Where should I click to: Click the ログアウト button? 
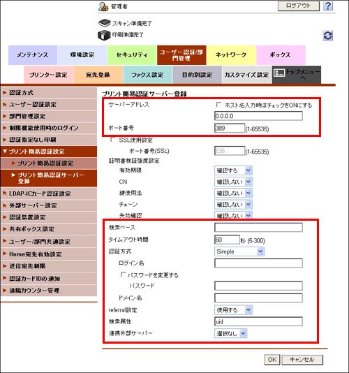click(298, 6)
